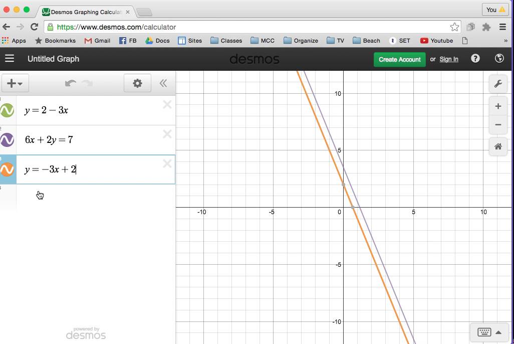Click the Create Account button
Viewport: 514px width, 344px height.
[x=400, y=59]
